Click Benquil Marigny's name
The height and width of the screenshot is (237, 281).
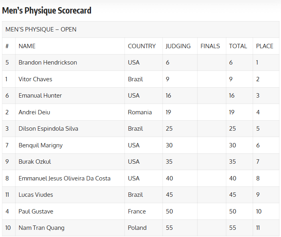pyautogui.click(x=41, y=145)
